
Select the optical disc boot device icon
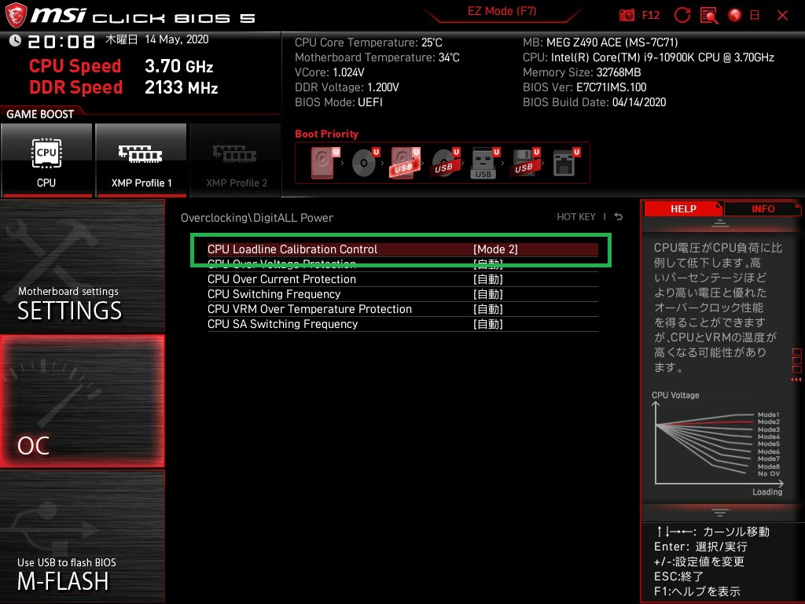coord(365,163)
